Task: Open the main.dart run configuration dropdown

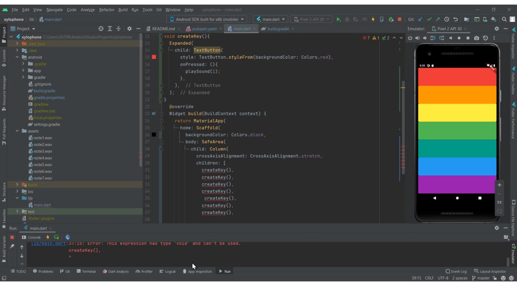Action: (x=271, y=19)
